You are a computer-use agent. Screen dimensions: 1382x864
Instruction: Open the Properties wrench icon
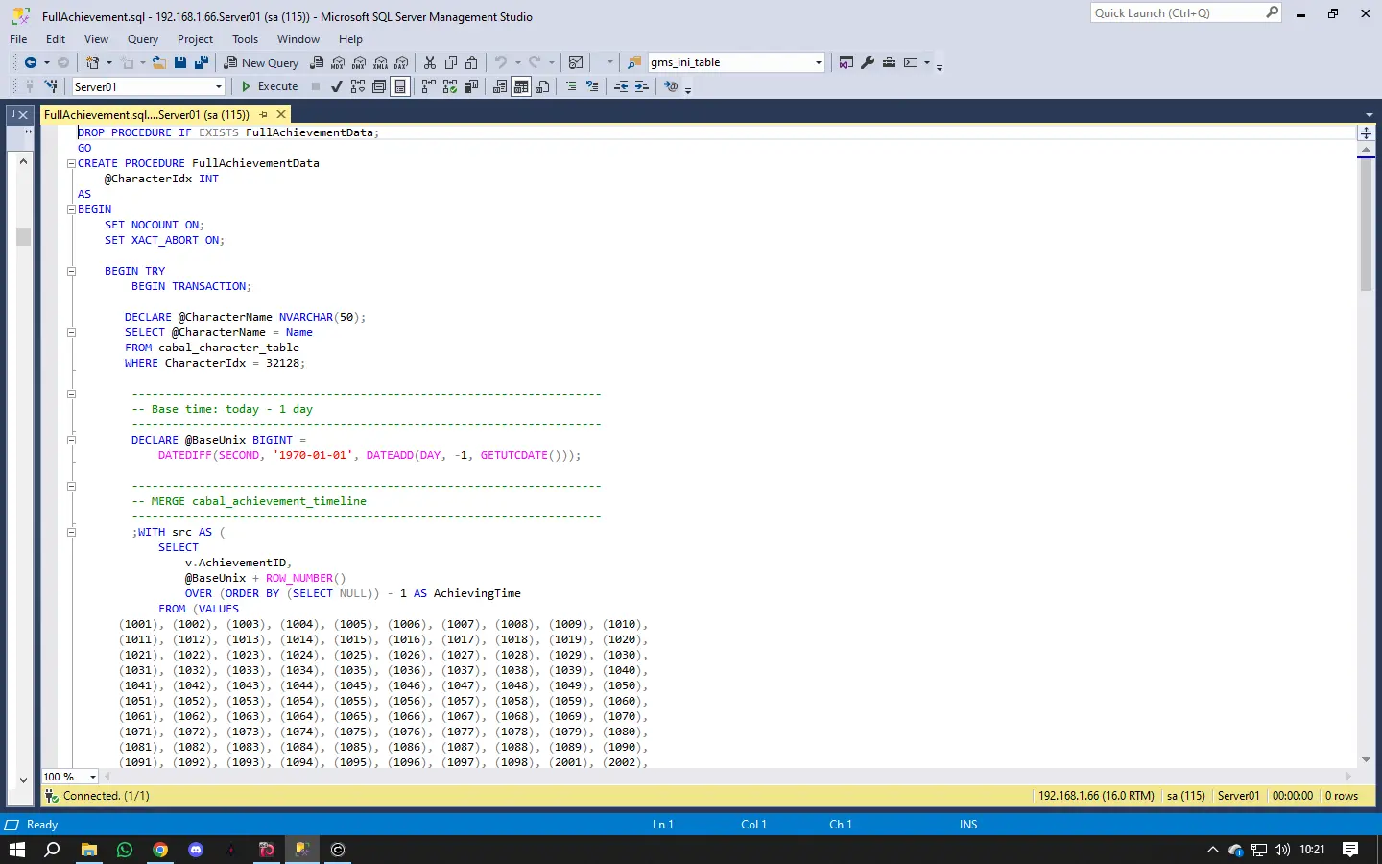point(868,62)
